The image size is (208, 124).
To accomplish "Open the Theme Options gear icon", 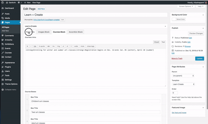I will tap(3, 84).
